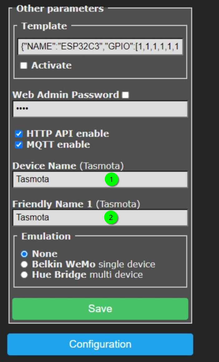Enable the template Activate checkbox
Viewport: 219px width, 362px height.
(23, 66)
